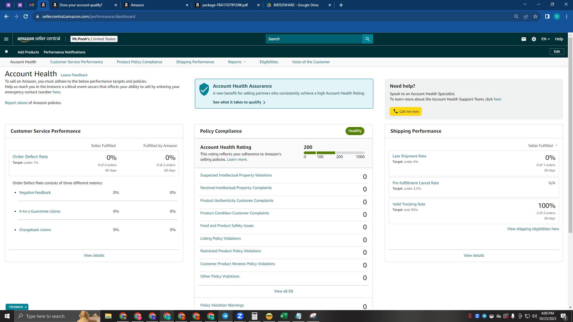Screen dimensions: 573x322
Task: Click the Account Health Rating progress bar
Action: 334,153
